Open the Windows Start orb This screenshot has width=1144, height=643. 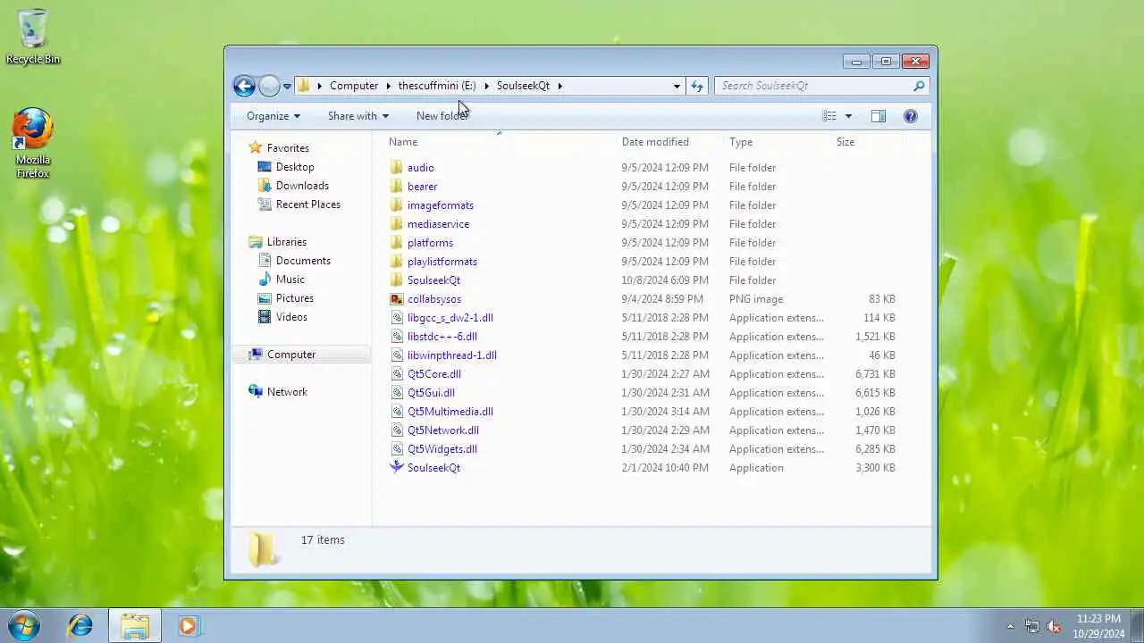point(24,625)
